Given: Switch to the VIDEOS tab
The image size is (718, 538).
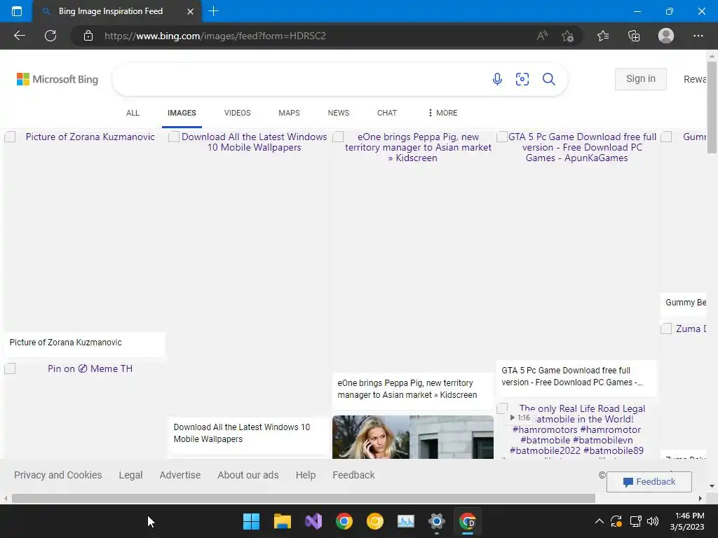Looking at the screenshot, I should 237,113.
